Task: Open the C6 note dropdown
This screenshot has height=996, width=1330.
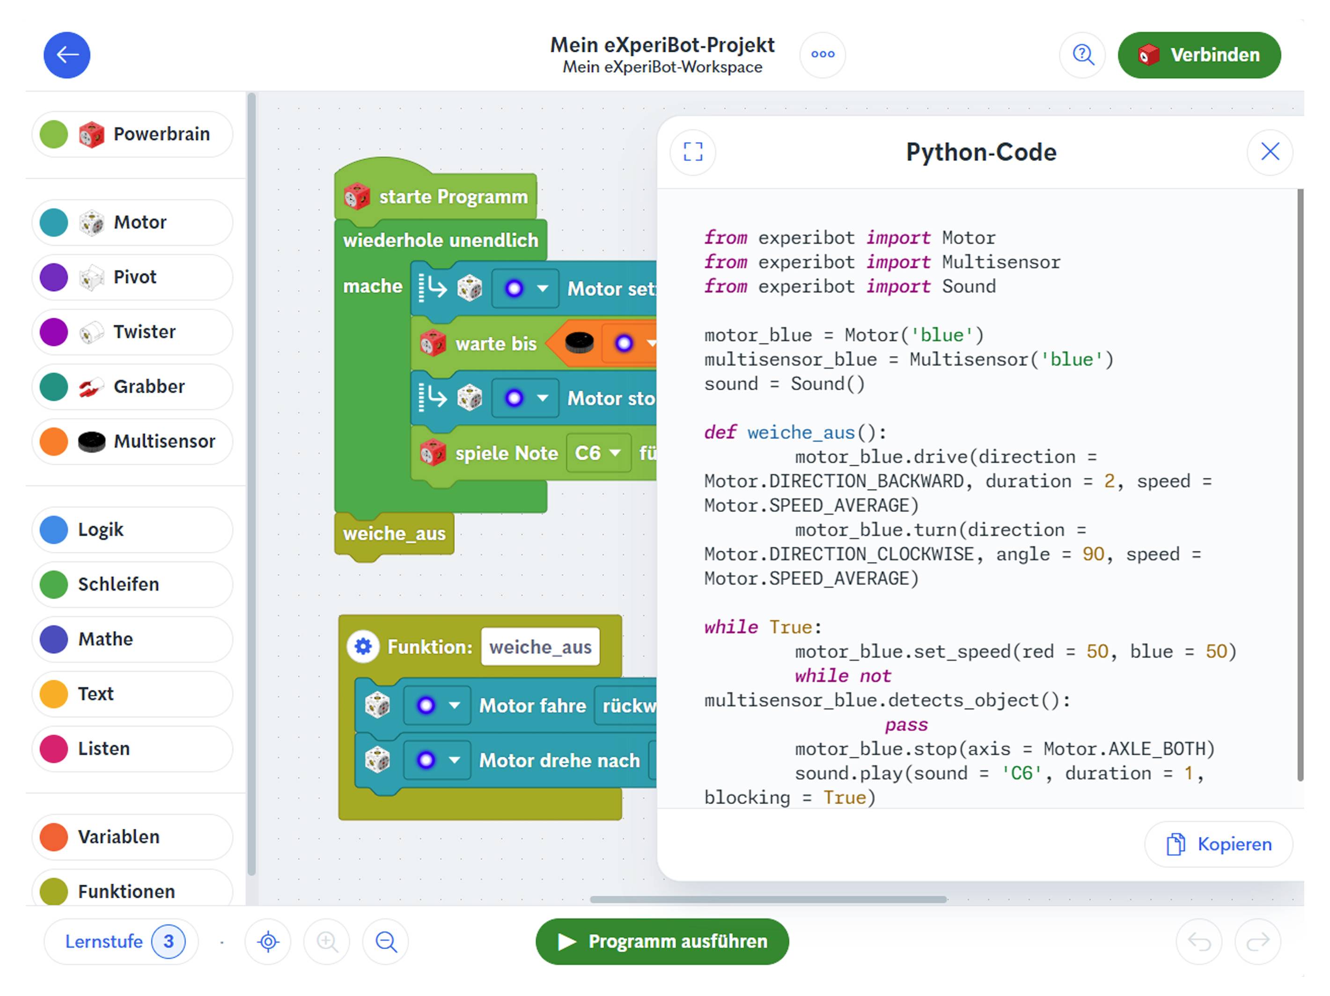Action: coord(598,453)
